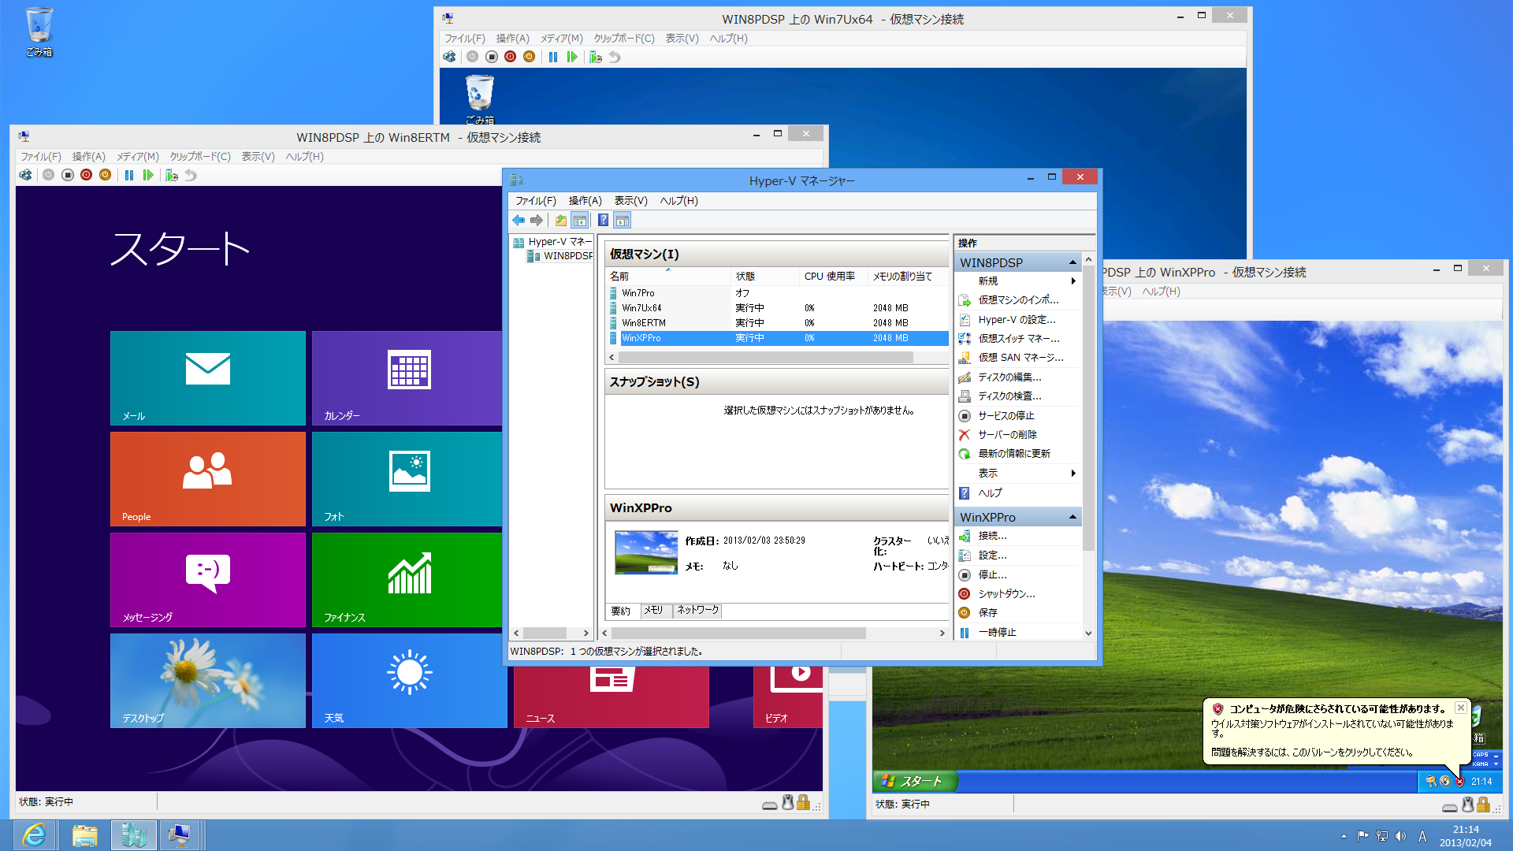Open Hyper-V Manager from the Windows taskbar

133,834
